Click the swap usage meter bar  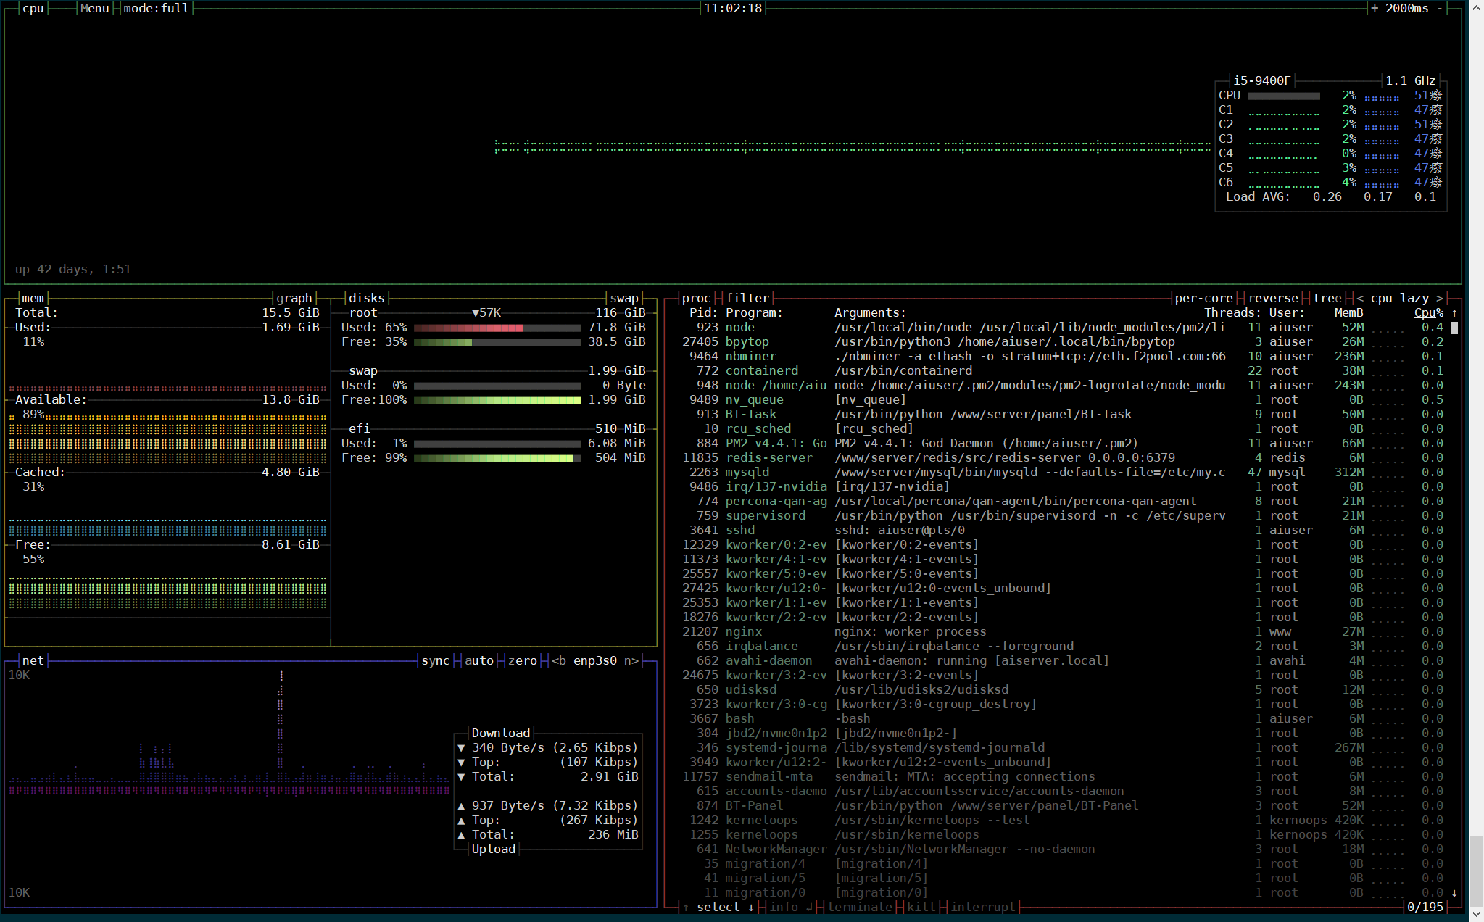point(497,385)
